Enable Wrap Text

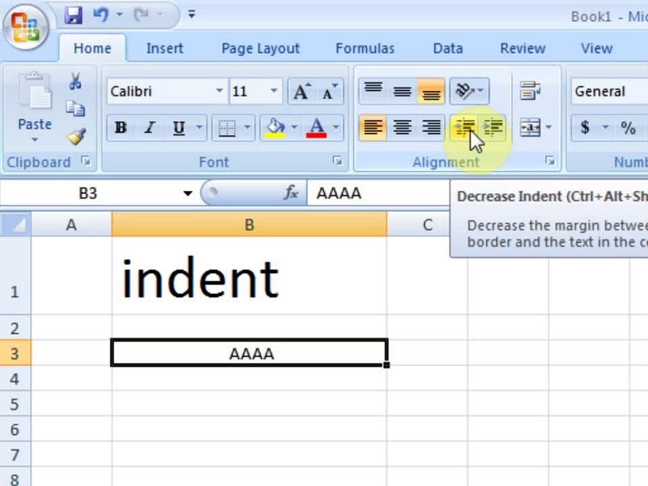(531, 90)
